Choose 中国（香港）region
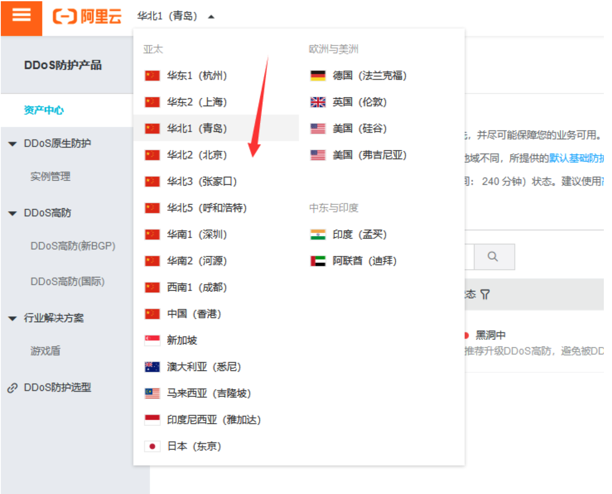Screen dimensions: 612x494 tap(216, 314)
